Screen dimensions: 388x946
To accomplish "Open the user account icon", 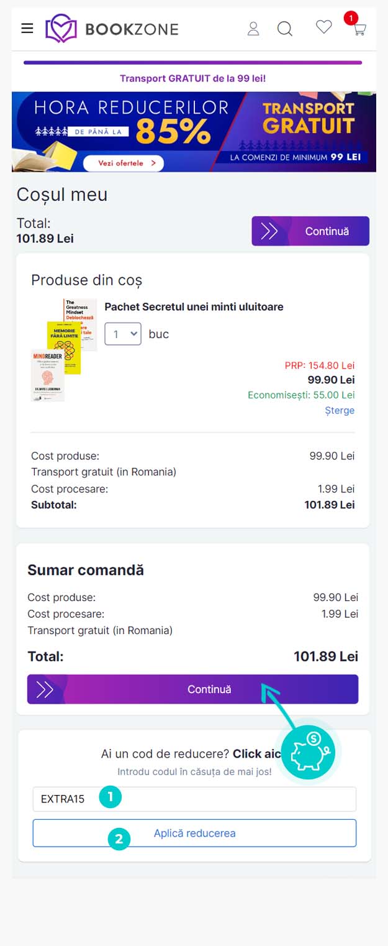I will coord(253,29).
